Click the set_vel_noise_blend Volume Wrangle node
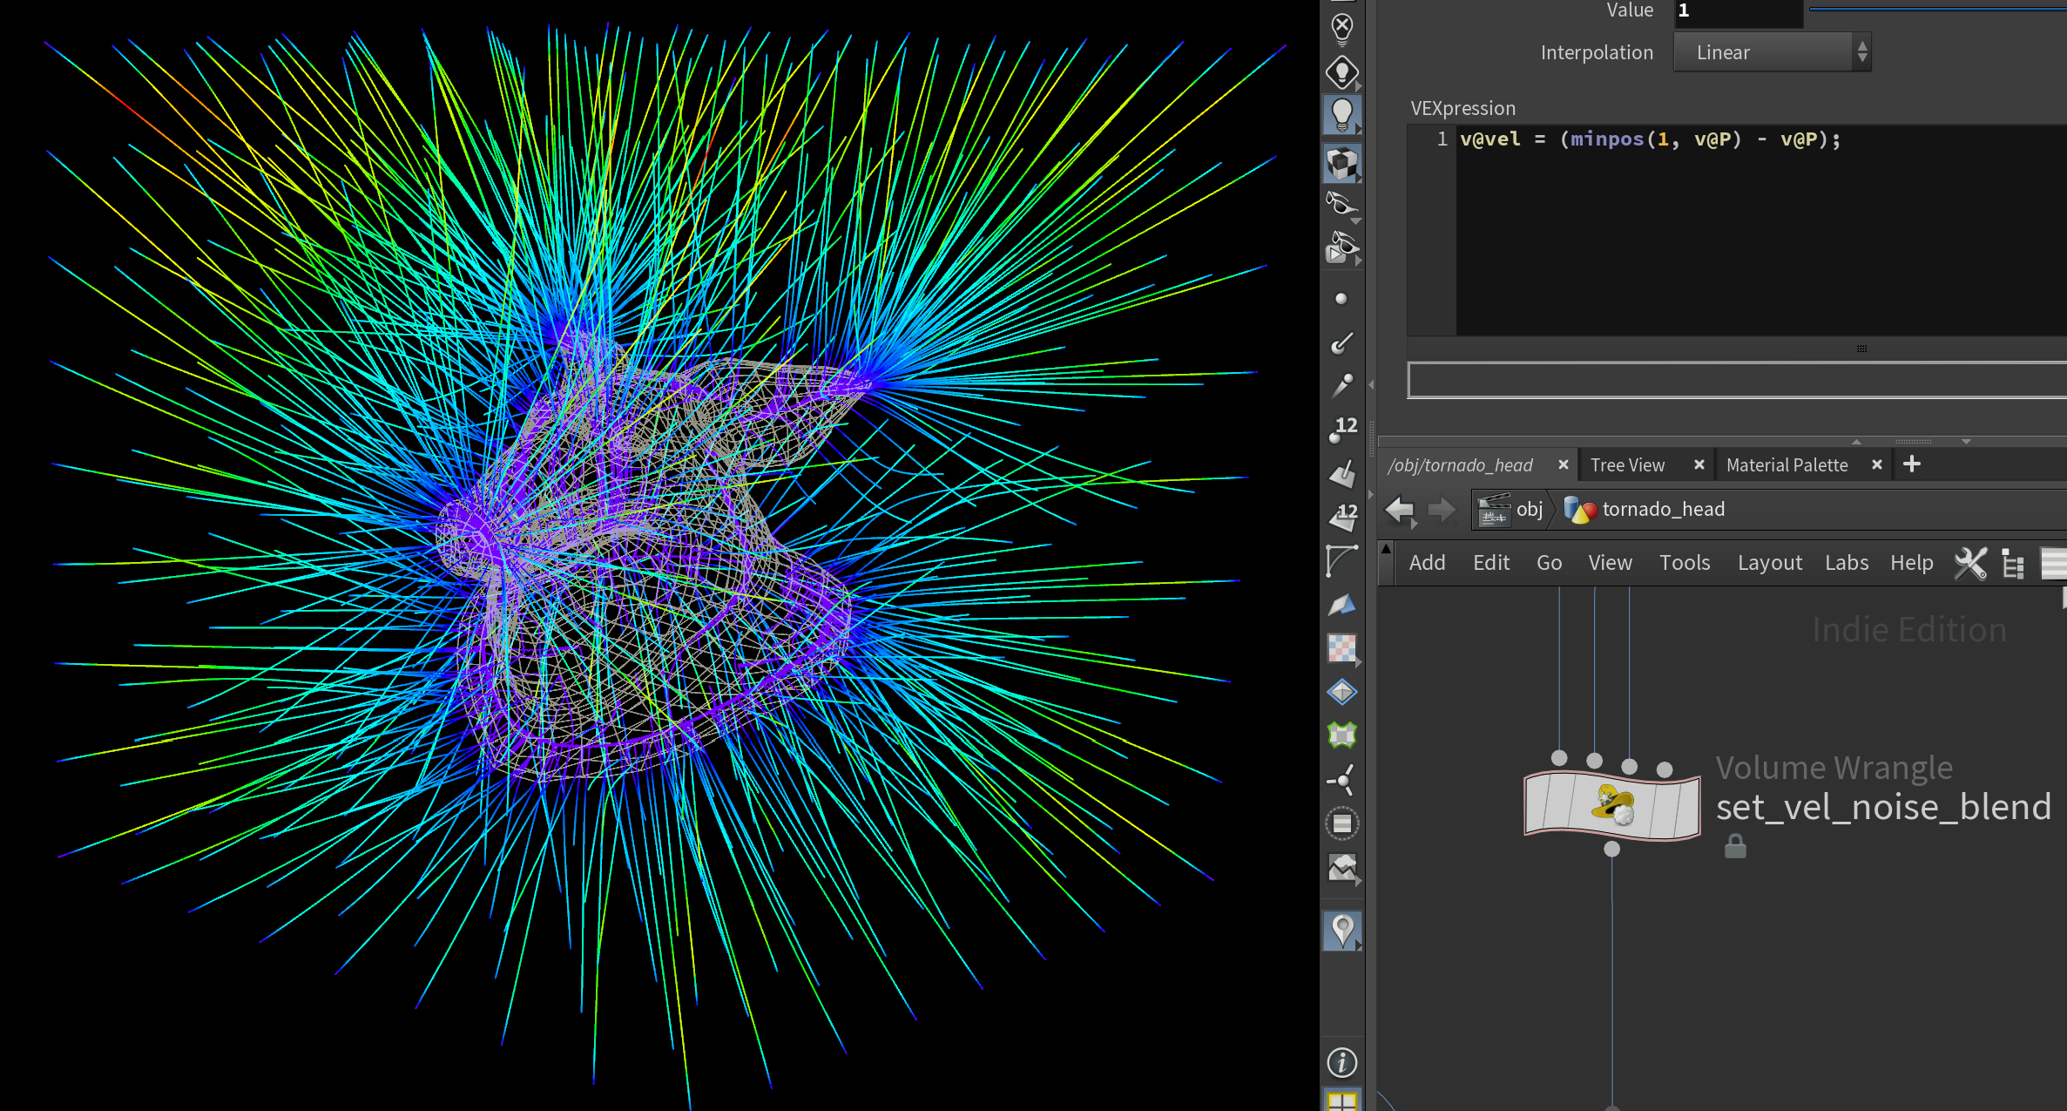 pyautogui.click(x=1611, y=805)
